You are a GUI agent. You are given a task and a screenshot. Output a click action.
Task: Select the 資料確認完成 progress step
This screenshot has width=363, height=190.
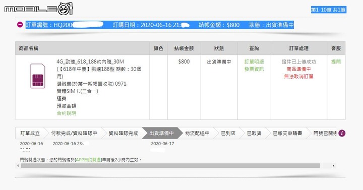click(123, 133)
